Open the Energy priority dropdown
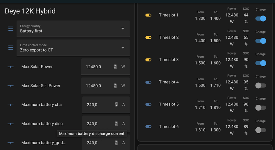The width and height of the screenshot is (275, 150). click(x=73, y=29)
